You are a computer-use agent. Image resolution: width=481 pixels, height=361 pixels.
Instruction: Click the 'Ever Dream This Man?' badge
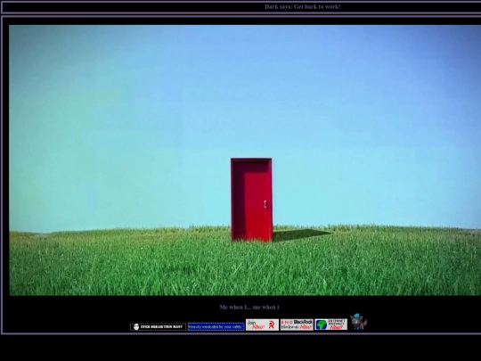(158, 326)
